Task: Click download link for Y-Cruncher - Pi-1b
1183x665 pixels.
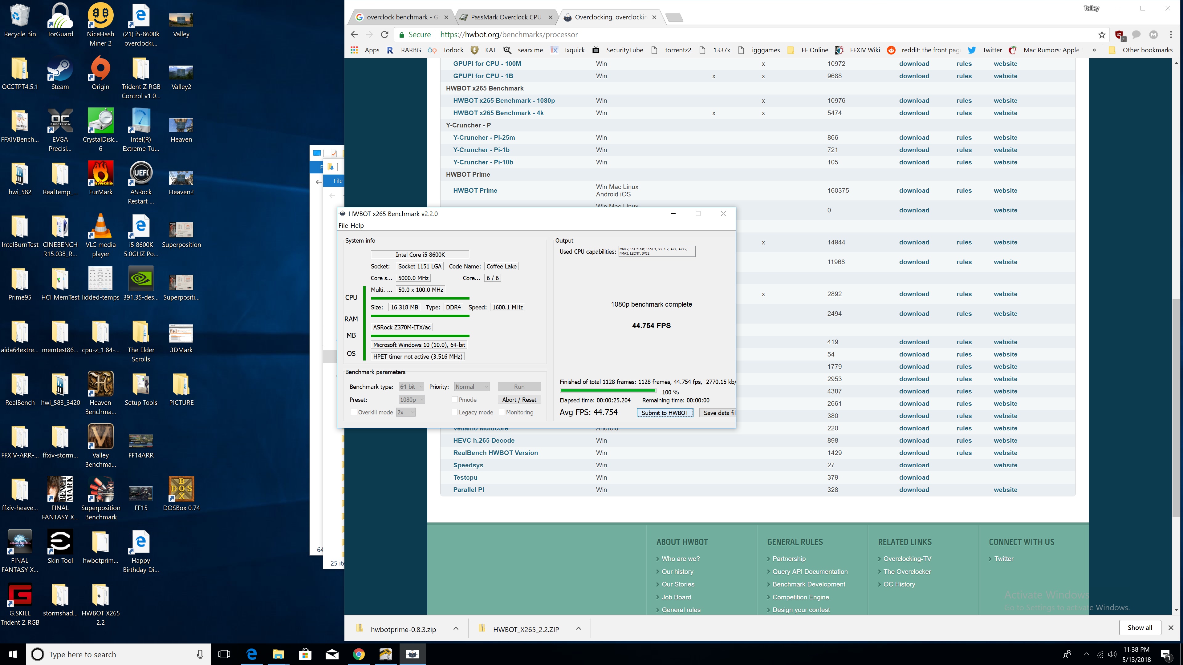Action: pos(914,150)
